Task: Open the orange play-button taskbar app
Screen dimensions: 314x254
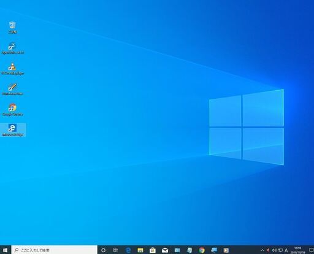Action: (226, 250)
